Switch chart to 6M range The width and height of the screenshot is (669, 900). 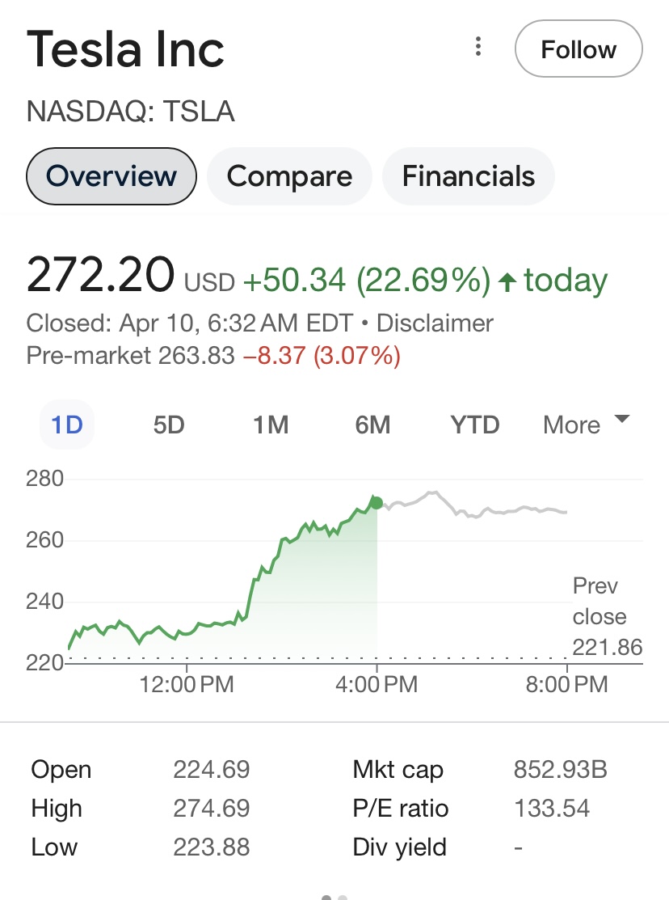pos(372,425)
